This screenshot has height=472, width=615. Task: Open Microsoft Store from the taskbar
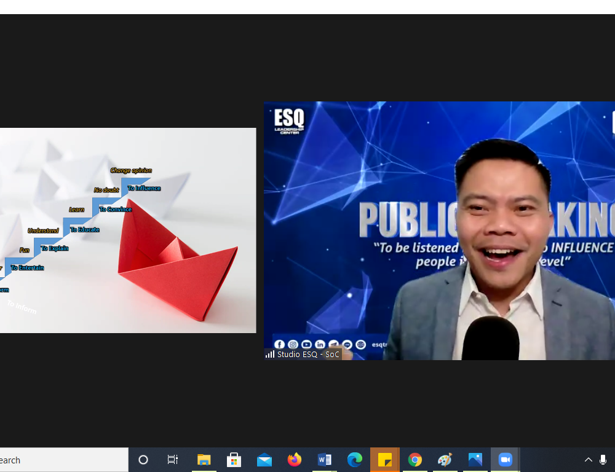[x=234, y=460]
